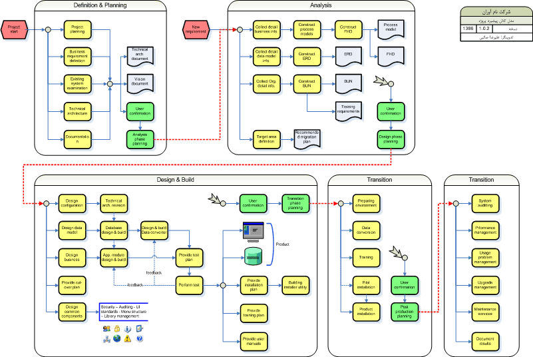Select the green database cylinder product icon

(254, 254)
